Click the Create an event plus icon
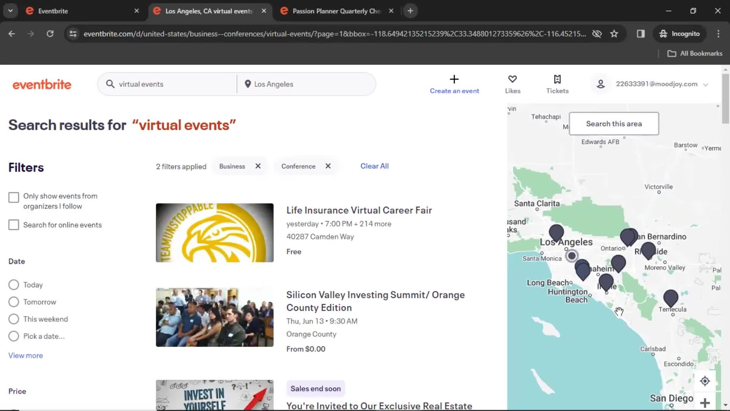The height and width of the screenshot is (411, 730). coord(454,79)
